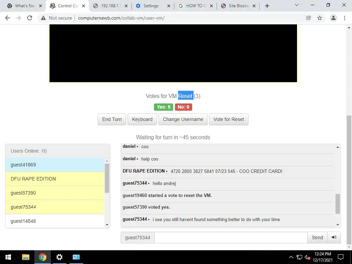The width and height of the screenshot is (352, 264).
Task: Click the network icon in system tray
Action: (x=299, y=257)
